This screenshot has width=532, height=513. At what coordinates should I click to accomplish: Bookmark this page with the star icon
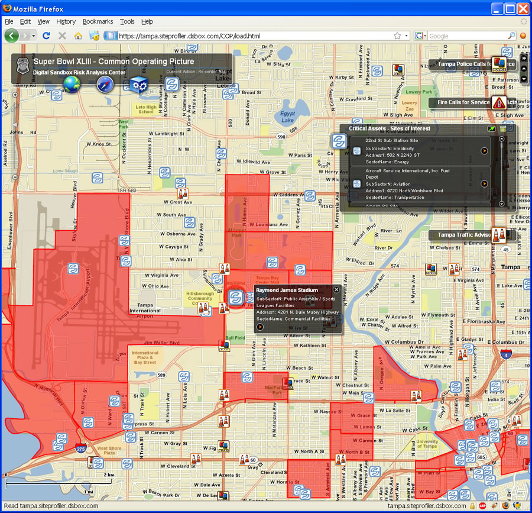coord(397,36)
